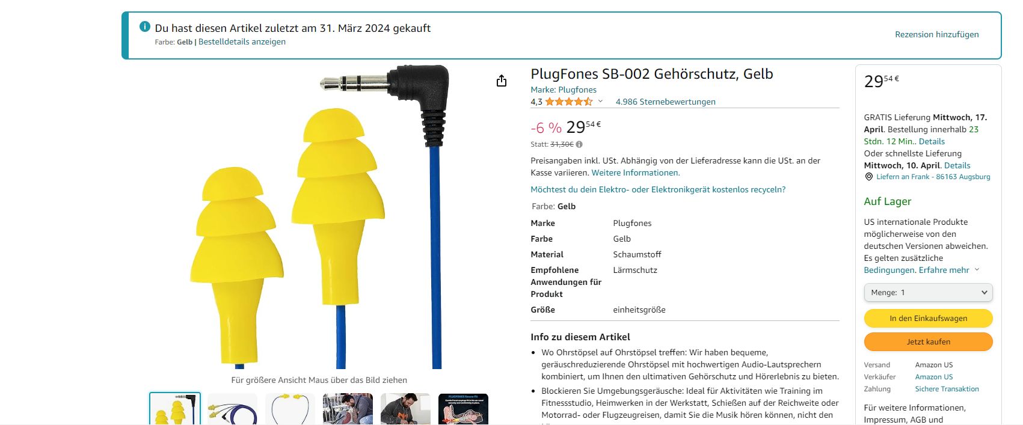Open Bestelldetails anzeigen link
Screen dimensions: 1023x425
pos(242,41)
